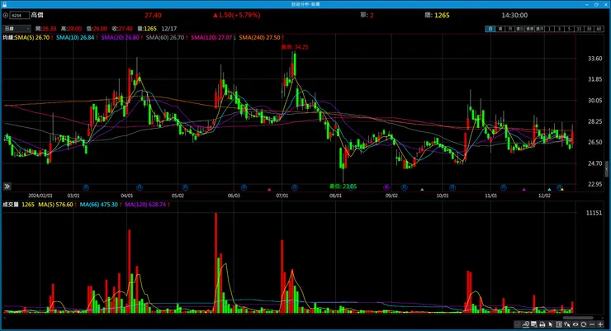Click the 33.60 price axis label
Image resolution: width=611 pixels, height=331 pixels.
pyautogui.click(x=595, y=59)
